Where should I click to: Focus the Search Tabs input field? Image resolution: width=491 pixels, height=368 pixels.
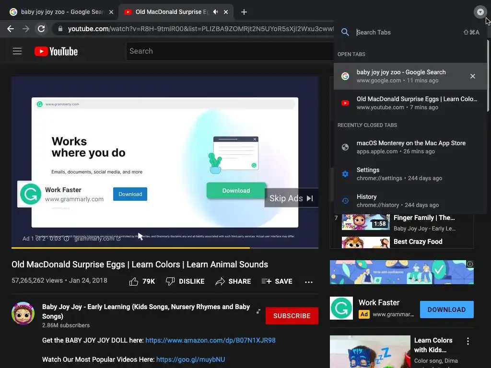click(x=407, y=32)
